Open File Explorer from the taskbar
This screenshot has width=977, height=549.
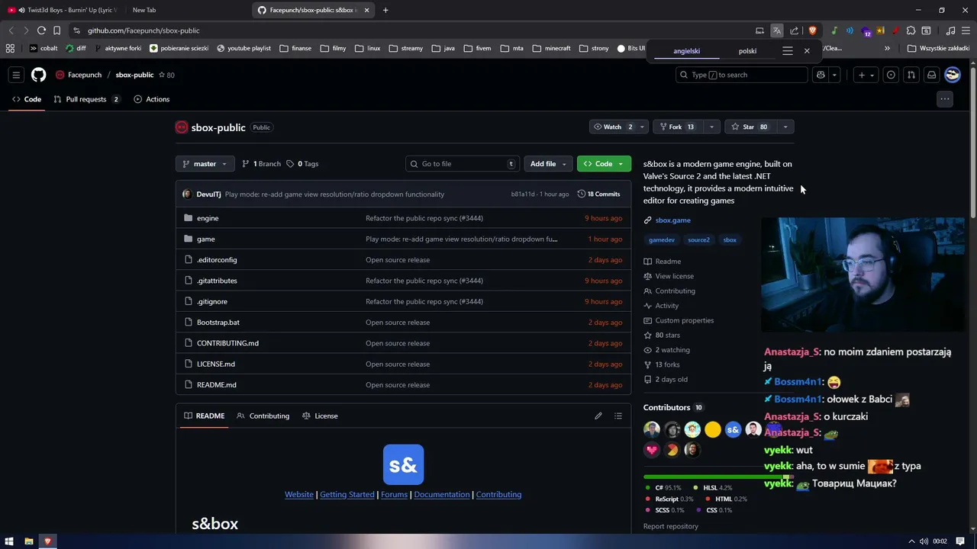click(29, 541)
